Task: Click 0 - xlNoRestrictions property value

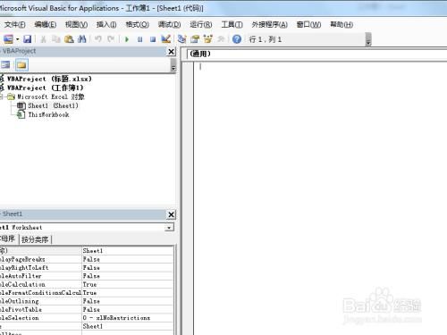Action: click(127, 318)
